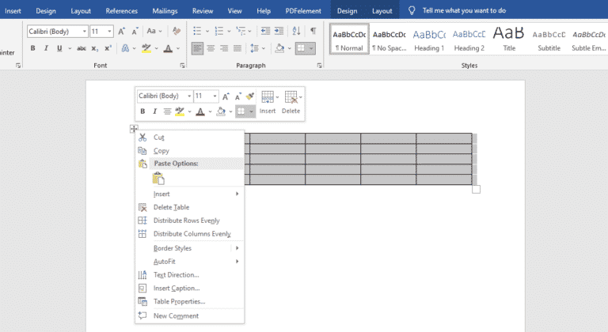Apply the Heading 1 style
The width and height of the screenshot is (608, 332).
click(428, 39)
